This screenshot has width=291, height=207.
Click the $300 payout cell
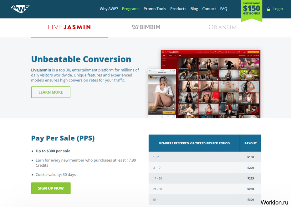pyautogui.click(x=251, y=200)
